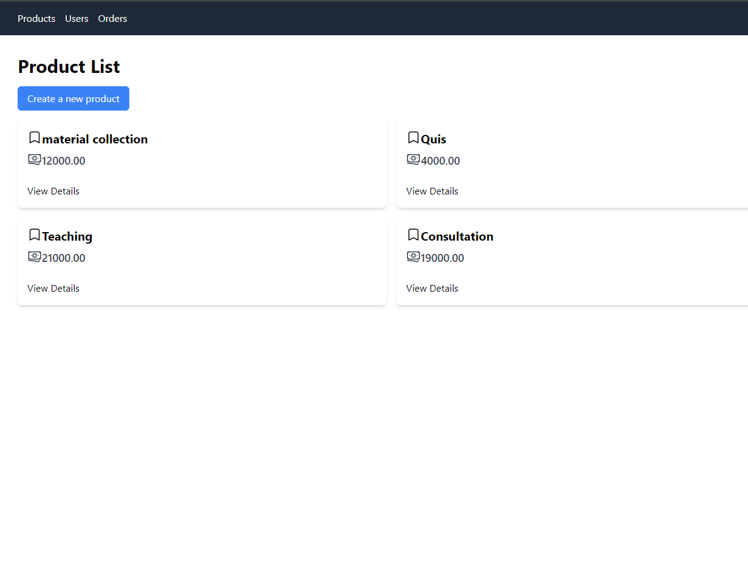View Details of the Quis product
Image resolution: width=748 pixels, height=576 pixels.
pyautogui.click(x=432, y=191)
